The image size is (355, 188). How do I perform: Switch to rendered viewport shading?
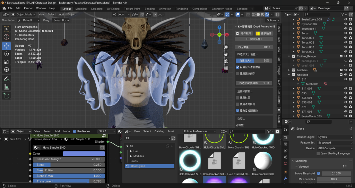coord(267,15)
